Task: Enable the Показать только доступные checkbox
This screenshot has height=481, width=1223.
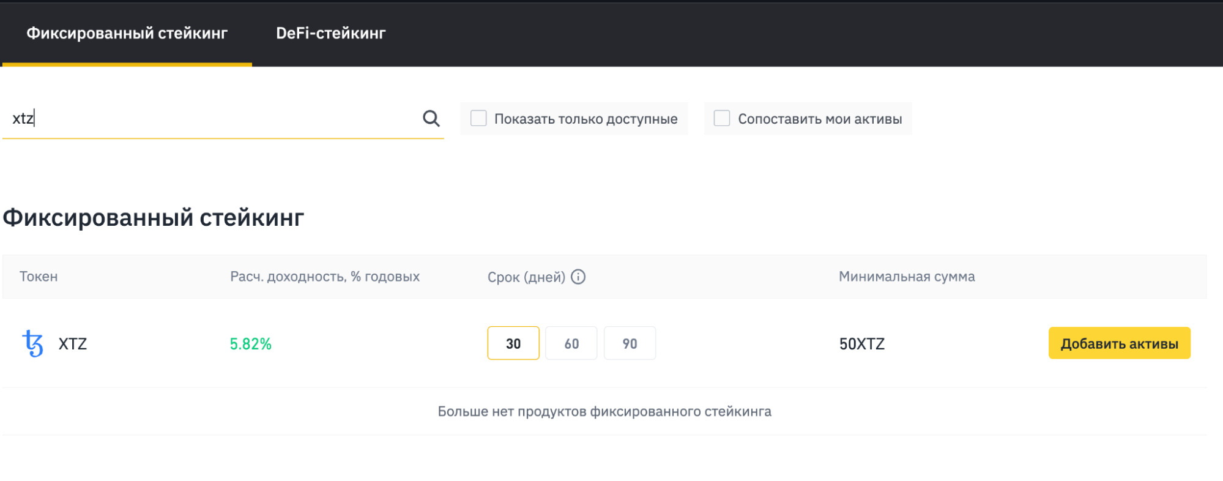Action: (478, 118)
